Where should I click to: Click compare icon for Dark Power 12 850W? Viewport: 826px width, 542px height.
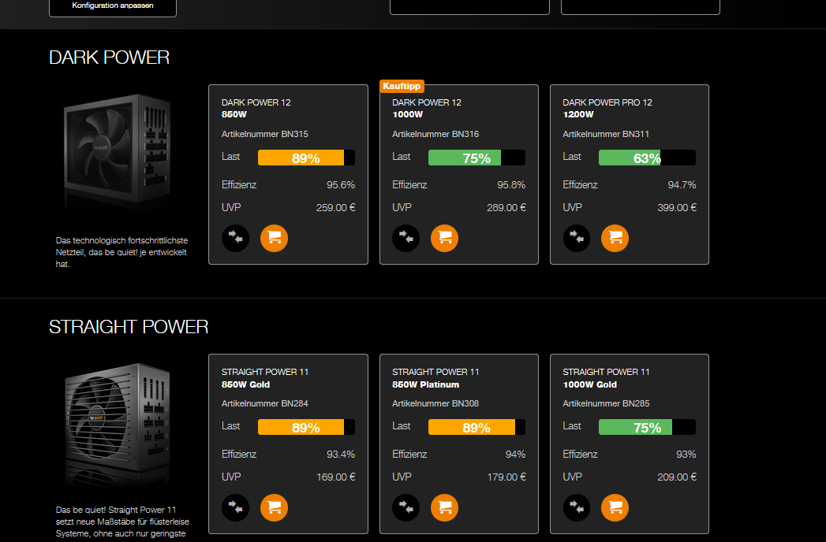tap(235, 239)
